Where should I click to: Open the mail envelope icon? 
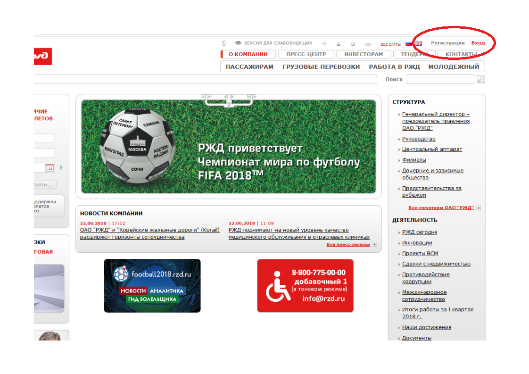point(353,44)
